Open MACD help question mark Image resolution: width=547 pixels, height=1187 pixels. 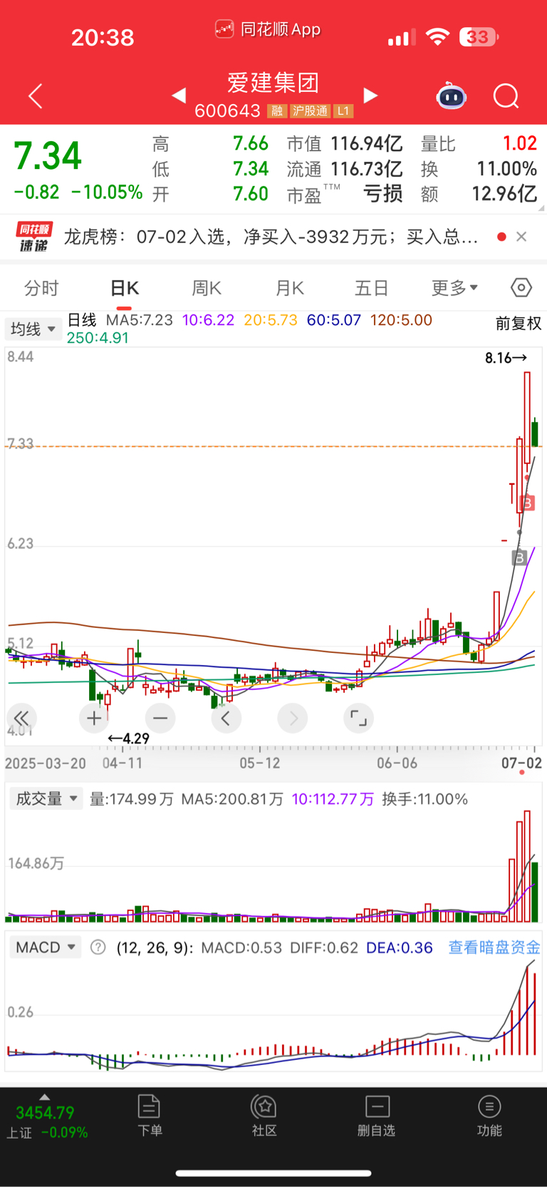click(x=98, y=947)
